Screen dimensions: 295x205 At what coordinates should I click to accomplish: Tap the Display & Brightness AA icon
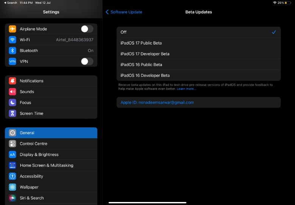12,155
